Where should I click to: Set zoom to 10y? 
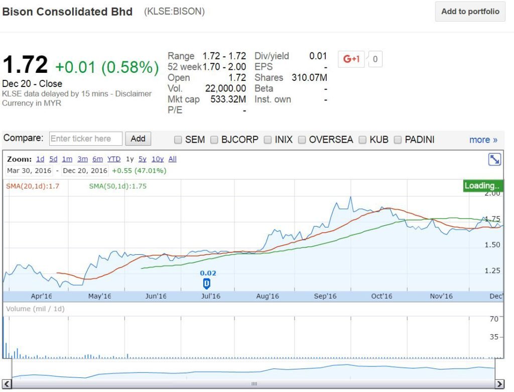pos(157,159)
